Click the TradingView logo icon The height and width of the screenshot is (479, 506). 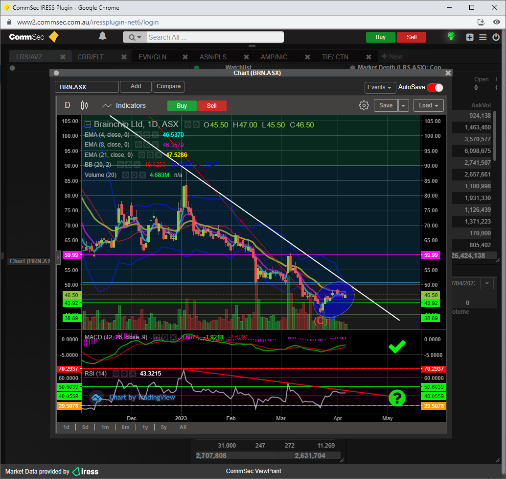[x=96, y=398]
